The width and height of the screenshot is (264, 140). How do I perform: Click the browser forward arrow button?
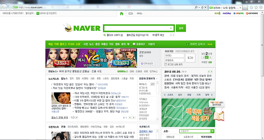[x=11, y=7]
